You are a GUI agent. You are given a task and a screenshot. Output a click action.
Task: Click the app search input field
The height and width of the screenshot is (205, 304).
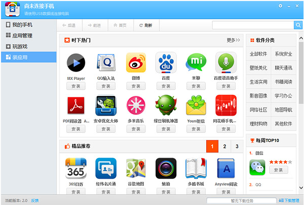pyautogui.click(x=253, y=25)
